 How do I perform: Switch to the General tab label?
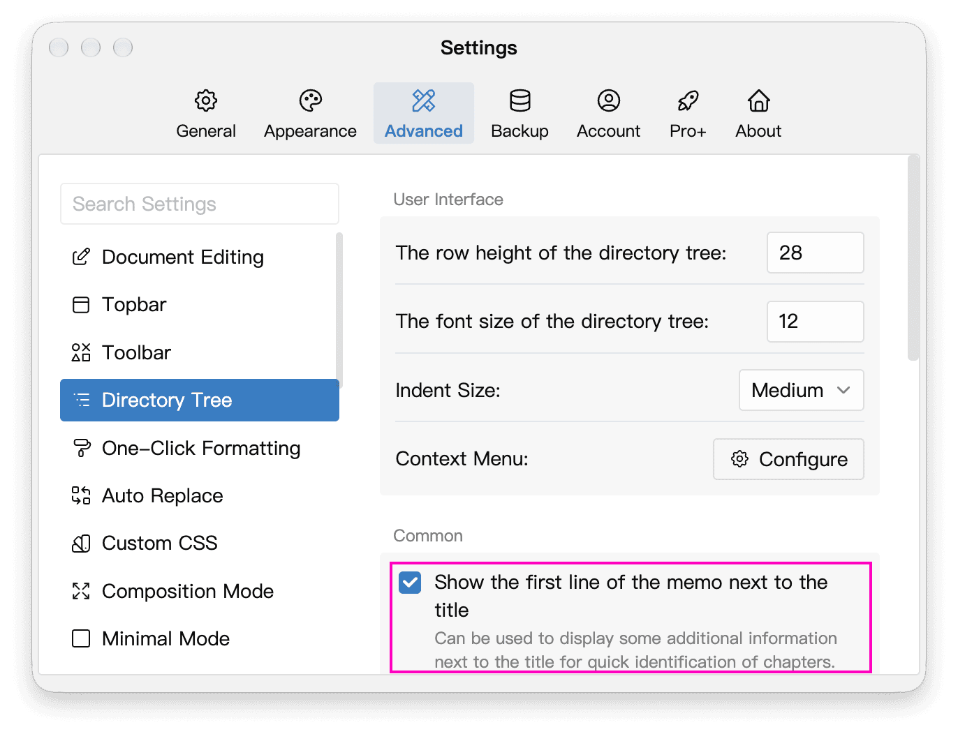click(206, 131)
